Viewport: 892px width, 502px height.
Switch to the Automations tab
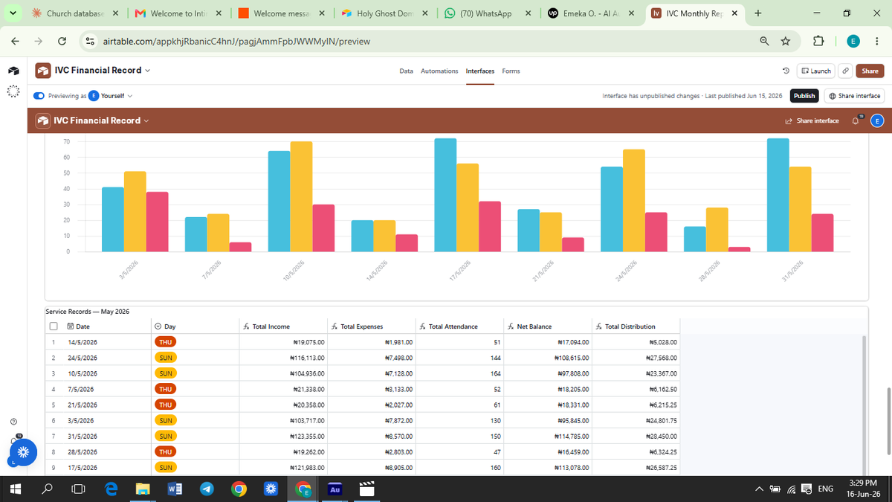439,71
